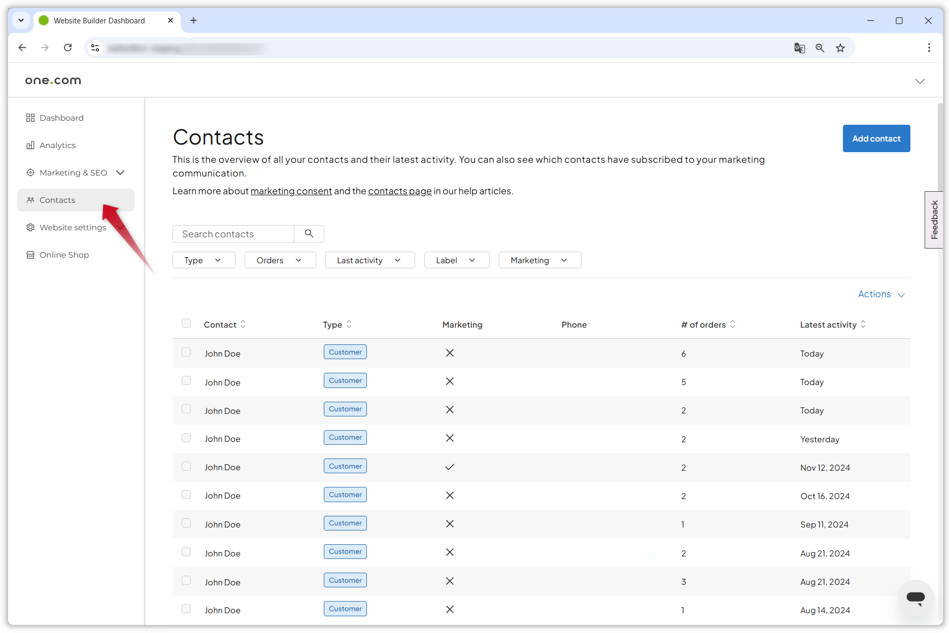Viewport: 951px width, 633px height.
Task: Expand the Label filter
Action: [x=456, y=260]
